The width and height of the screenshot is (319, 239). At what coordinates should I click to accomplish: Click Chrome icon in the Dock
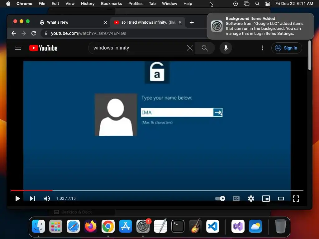click(108, 226)
